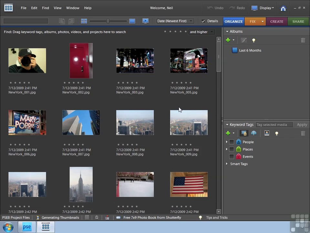Click the thumbnail size slider handle
The image size is (310, 233).
[108, 21]
